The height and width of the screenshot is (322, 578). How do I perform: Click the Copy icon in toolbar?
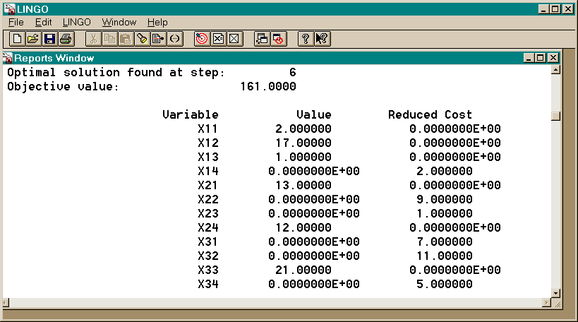109,39
